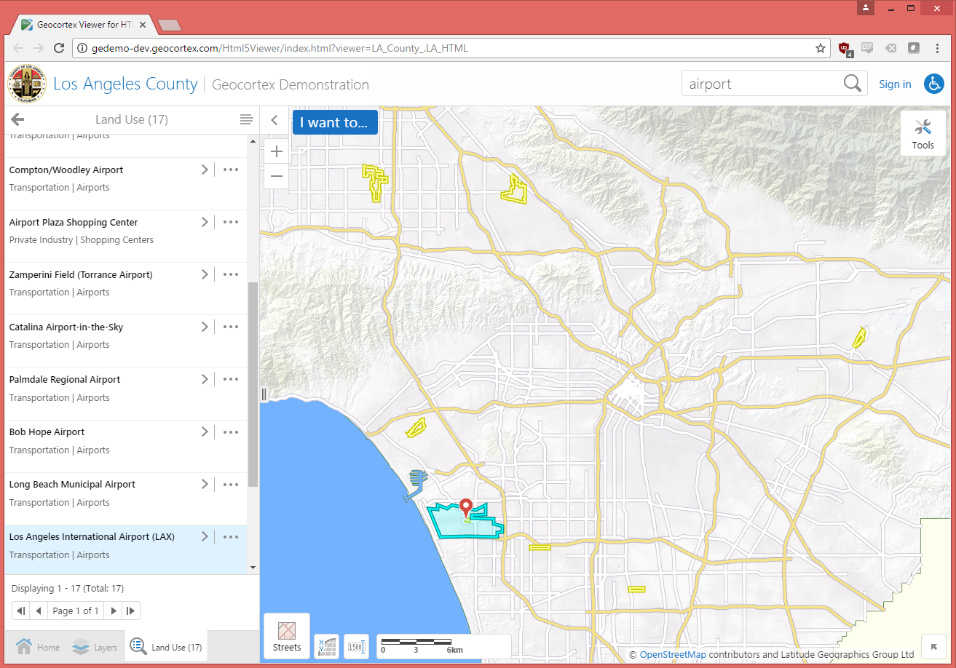The width and height of the screenshot is (956, 668).
Task: Click the magnifier search icon
Action: [852, 84]
